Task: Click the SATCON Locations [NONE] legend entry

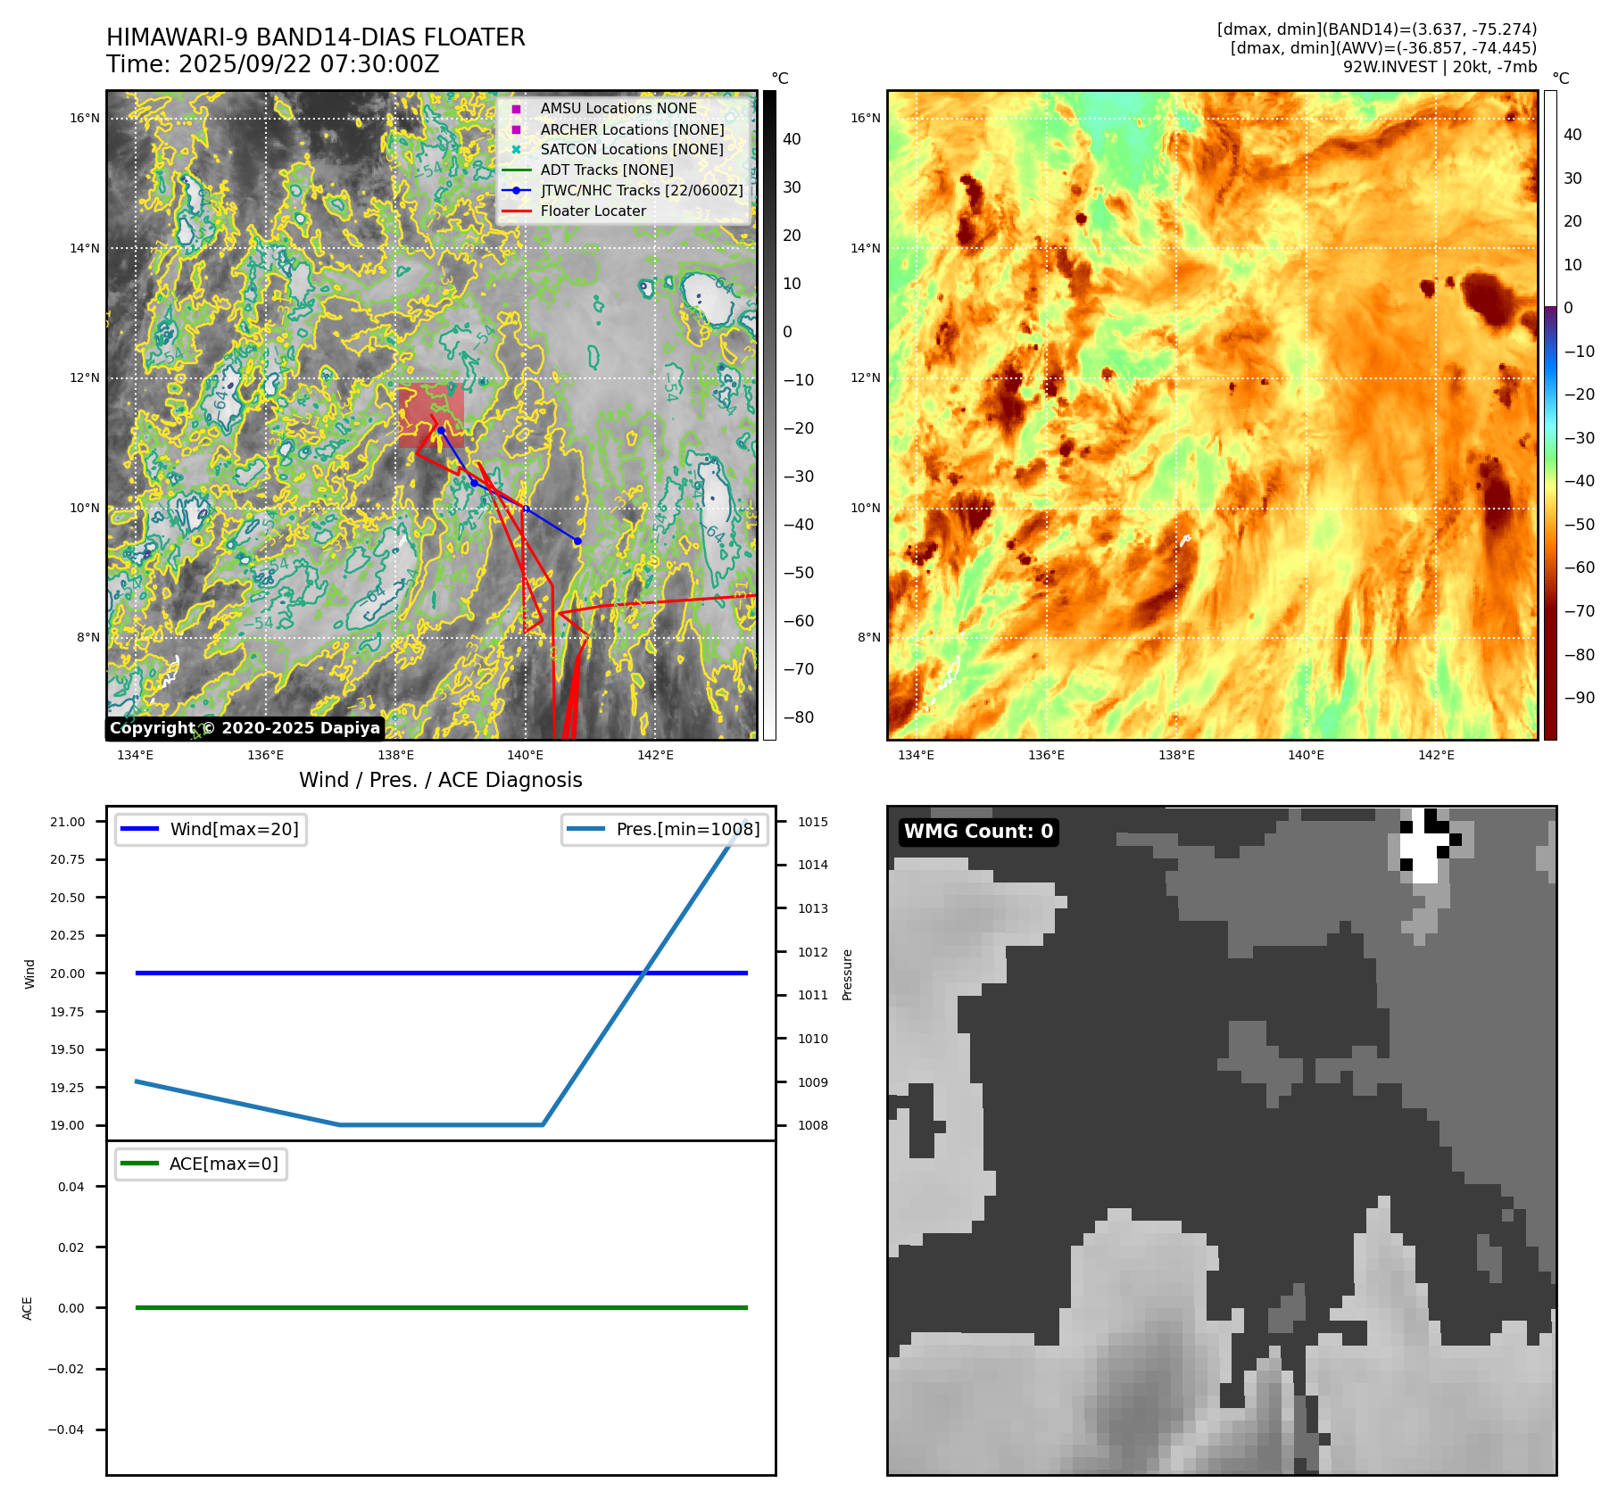Action: 632,150
